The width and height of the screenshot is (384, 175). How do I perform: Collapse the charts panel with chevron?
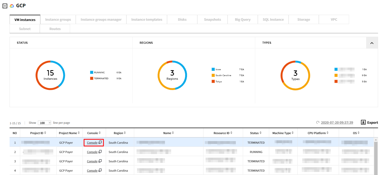tap(372, 43)
